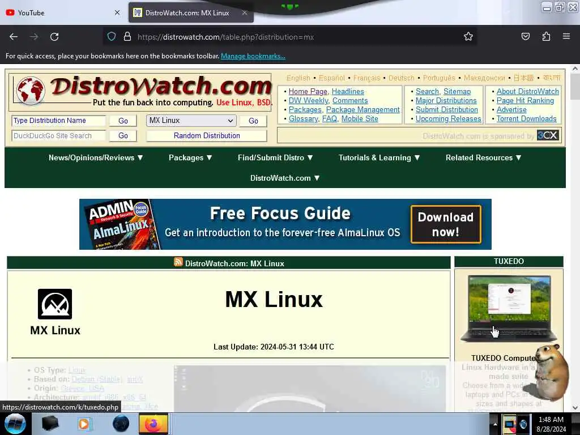Image resolution: width=580 pixels, height=435 pixels.
Task: Open tracking protection shield icon
Action: point(112,37)
